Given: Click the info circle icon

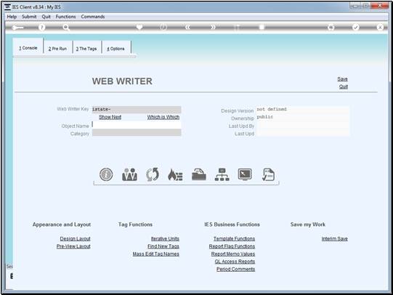Looking at the screenshot, I should tap(106, 174).
